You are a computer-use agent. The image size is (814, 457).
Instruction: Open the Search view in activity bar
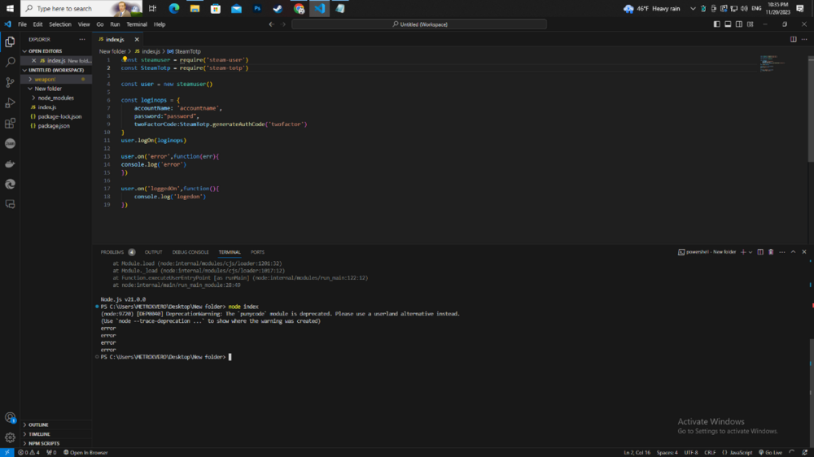(x=10, y=62)
